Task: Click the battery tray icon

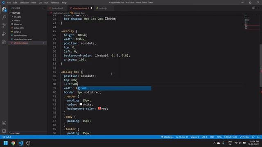Action: [x=244, y=143]
